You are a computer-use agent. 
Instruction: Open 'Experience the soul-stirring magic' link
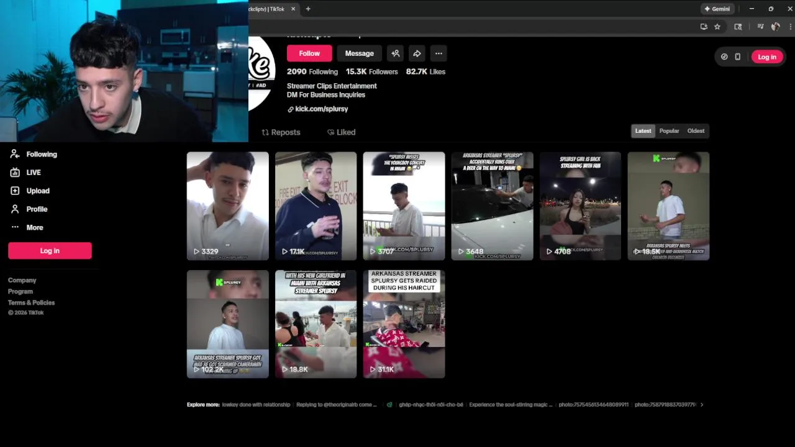(x=511, y=405)
